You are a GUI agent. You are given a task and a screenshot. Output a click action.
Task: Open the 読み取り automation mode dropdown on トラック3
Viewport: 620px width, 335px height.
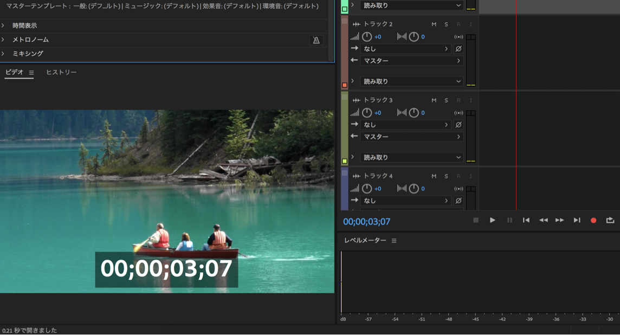click(x=411, y=157)
